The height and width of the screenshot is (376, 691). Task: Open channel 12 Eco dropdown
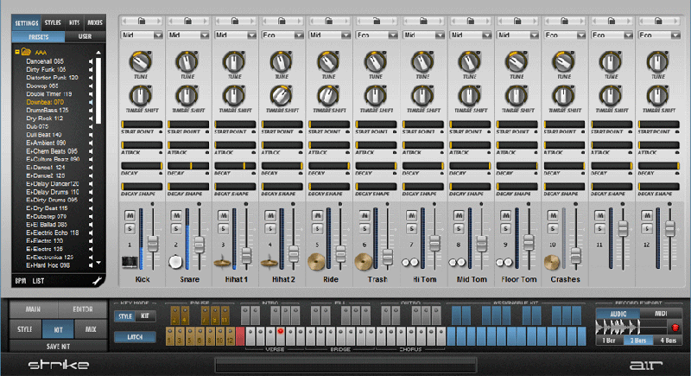(x=659, y=35)
